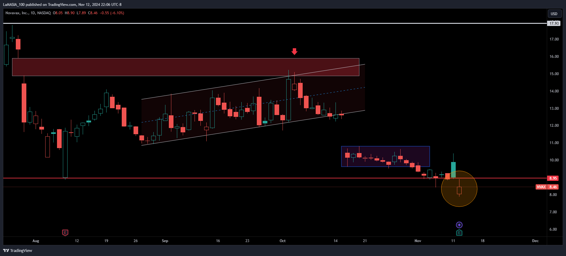Select the white horizontal line at 17.93

pos(275,23)
